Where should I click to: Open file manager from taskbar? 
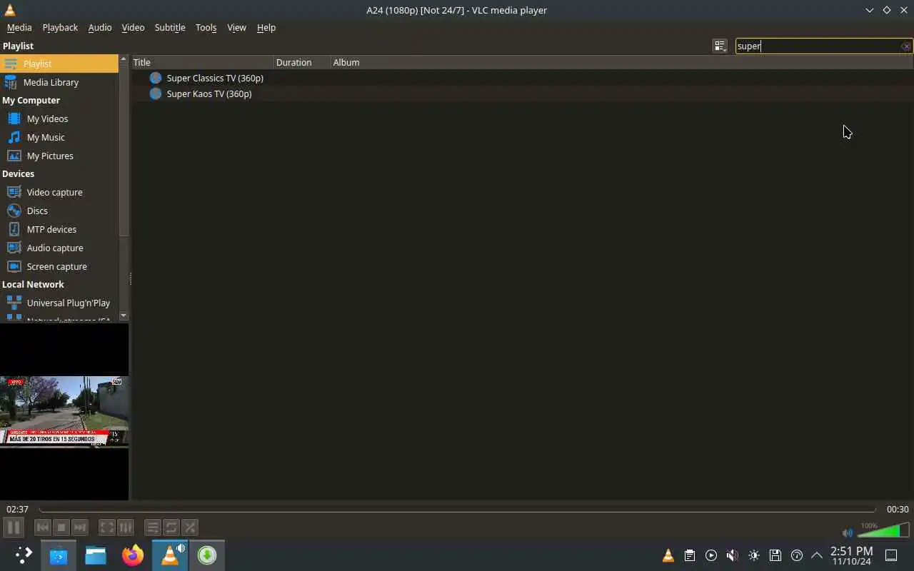point(96,555)
